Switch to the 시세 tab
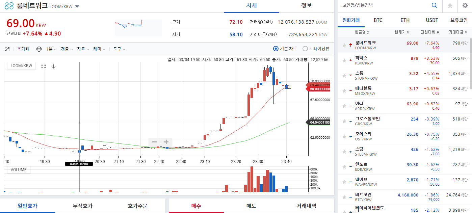The image size is (472, 213). [x=252, y=5]
